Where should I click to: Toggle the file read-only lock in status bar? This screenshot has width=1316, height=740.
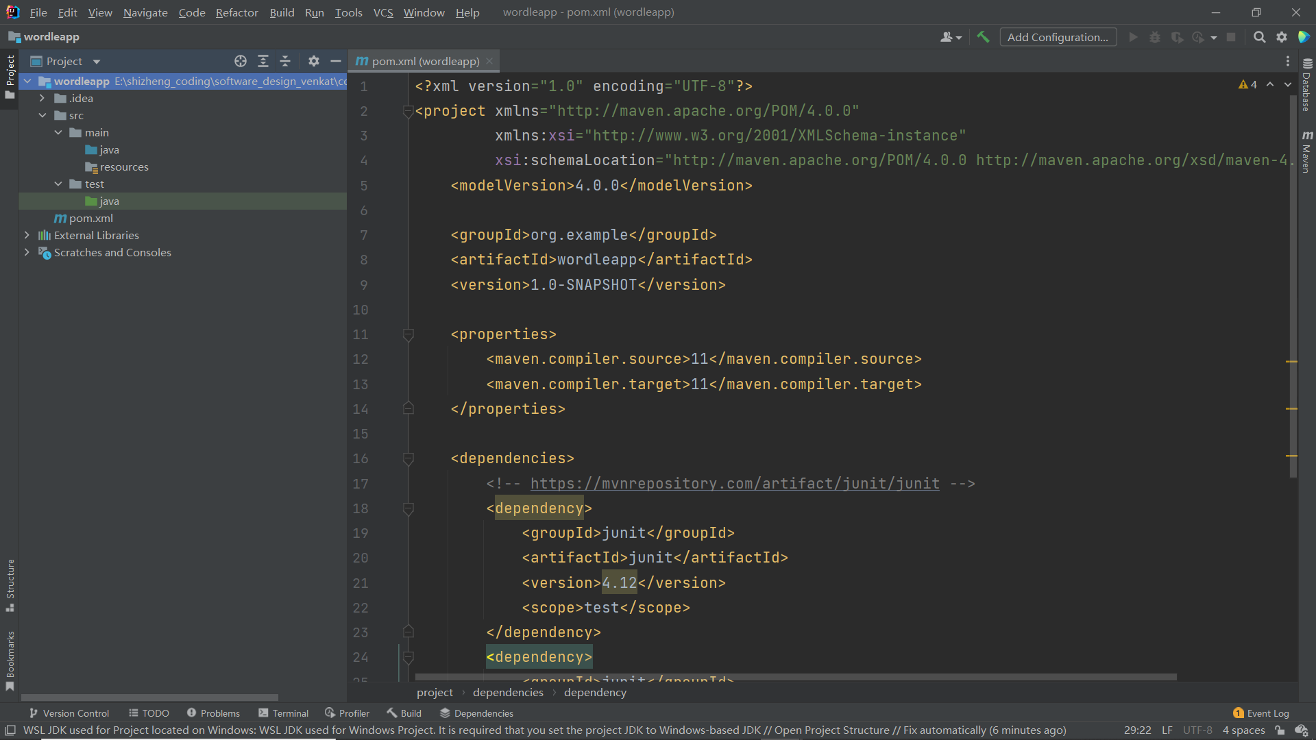1280,730
